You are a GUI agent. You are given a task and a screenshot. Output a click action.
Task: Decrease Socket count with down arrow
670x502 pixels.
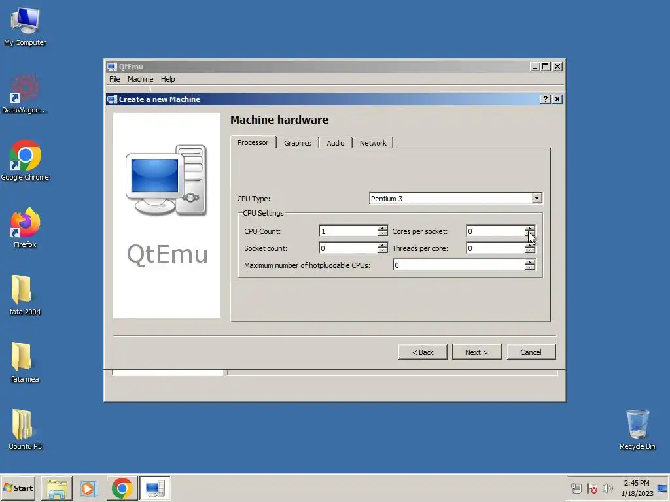click(382, 251)
